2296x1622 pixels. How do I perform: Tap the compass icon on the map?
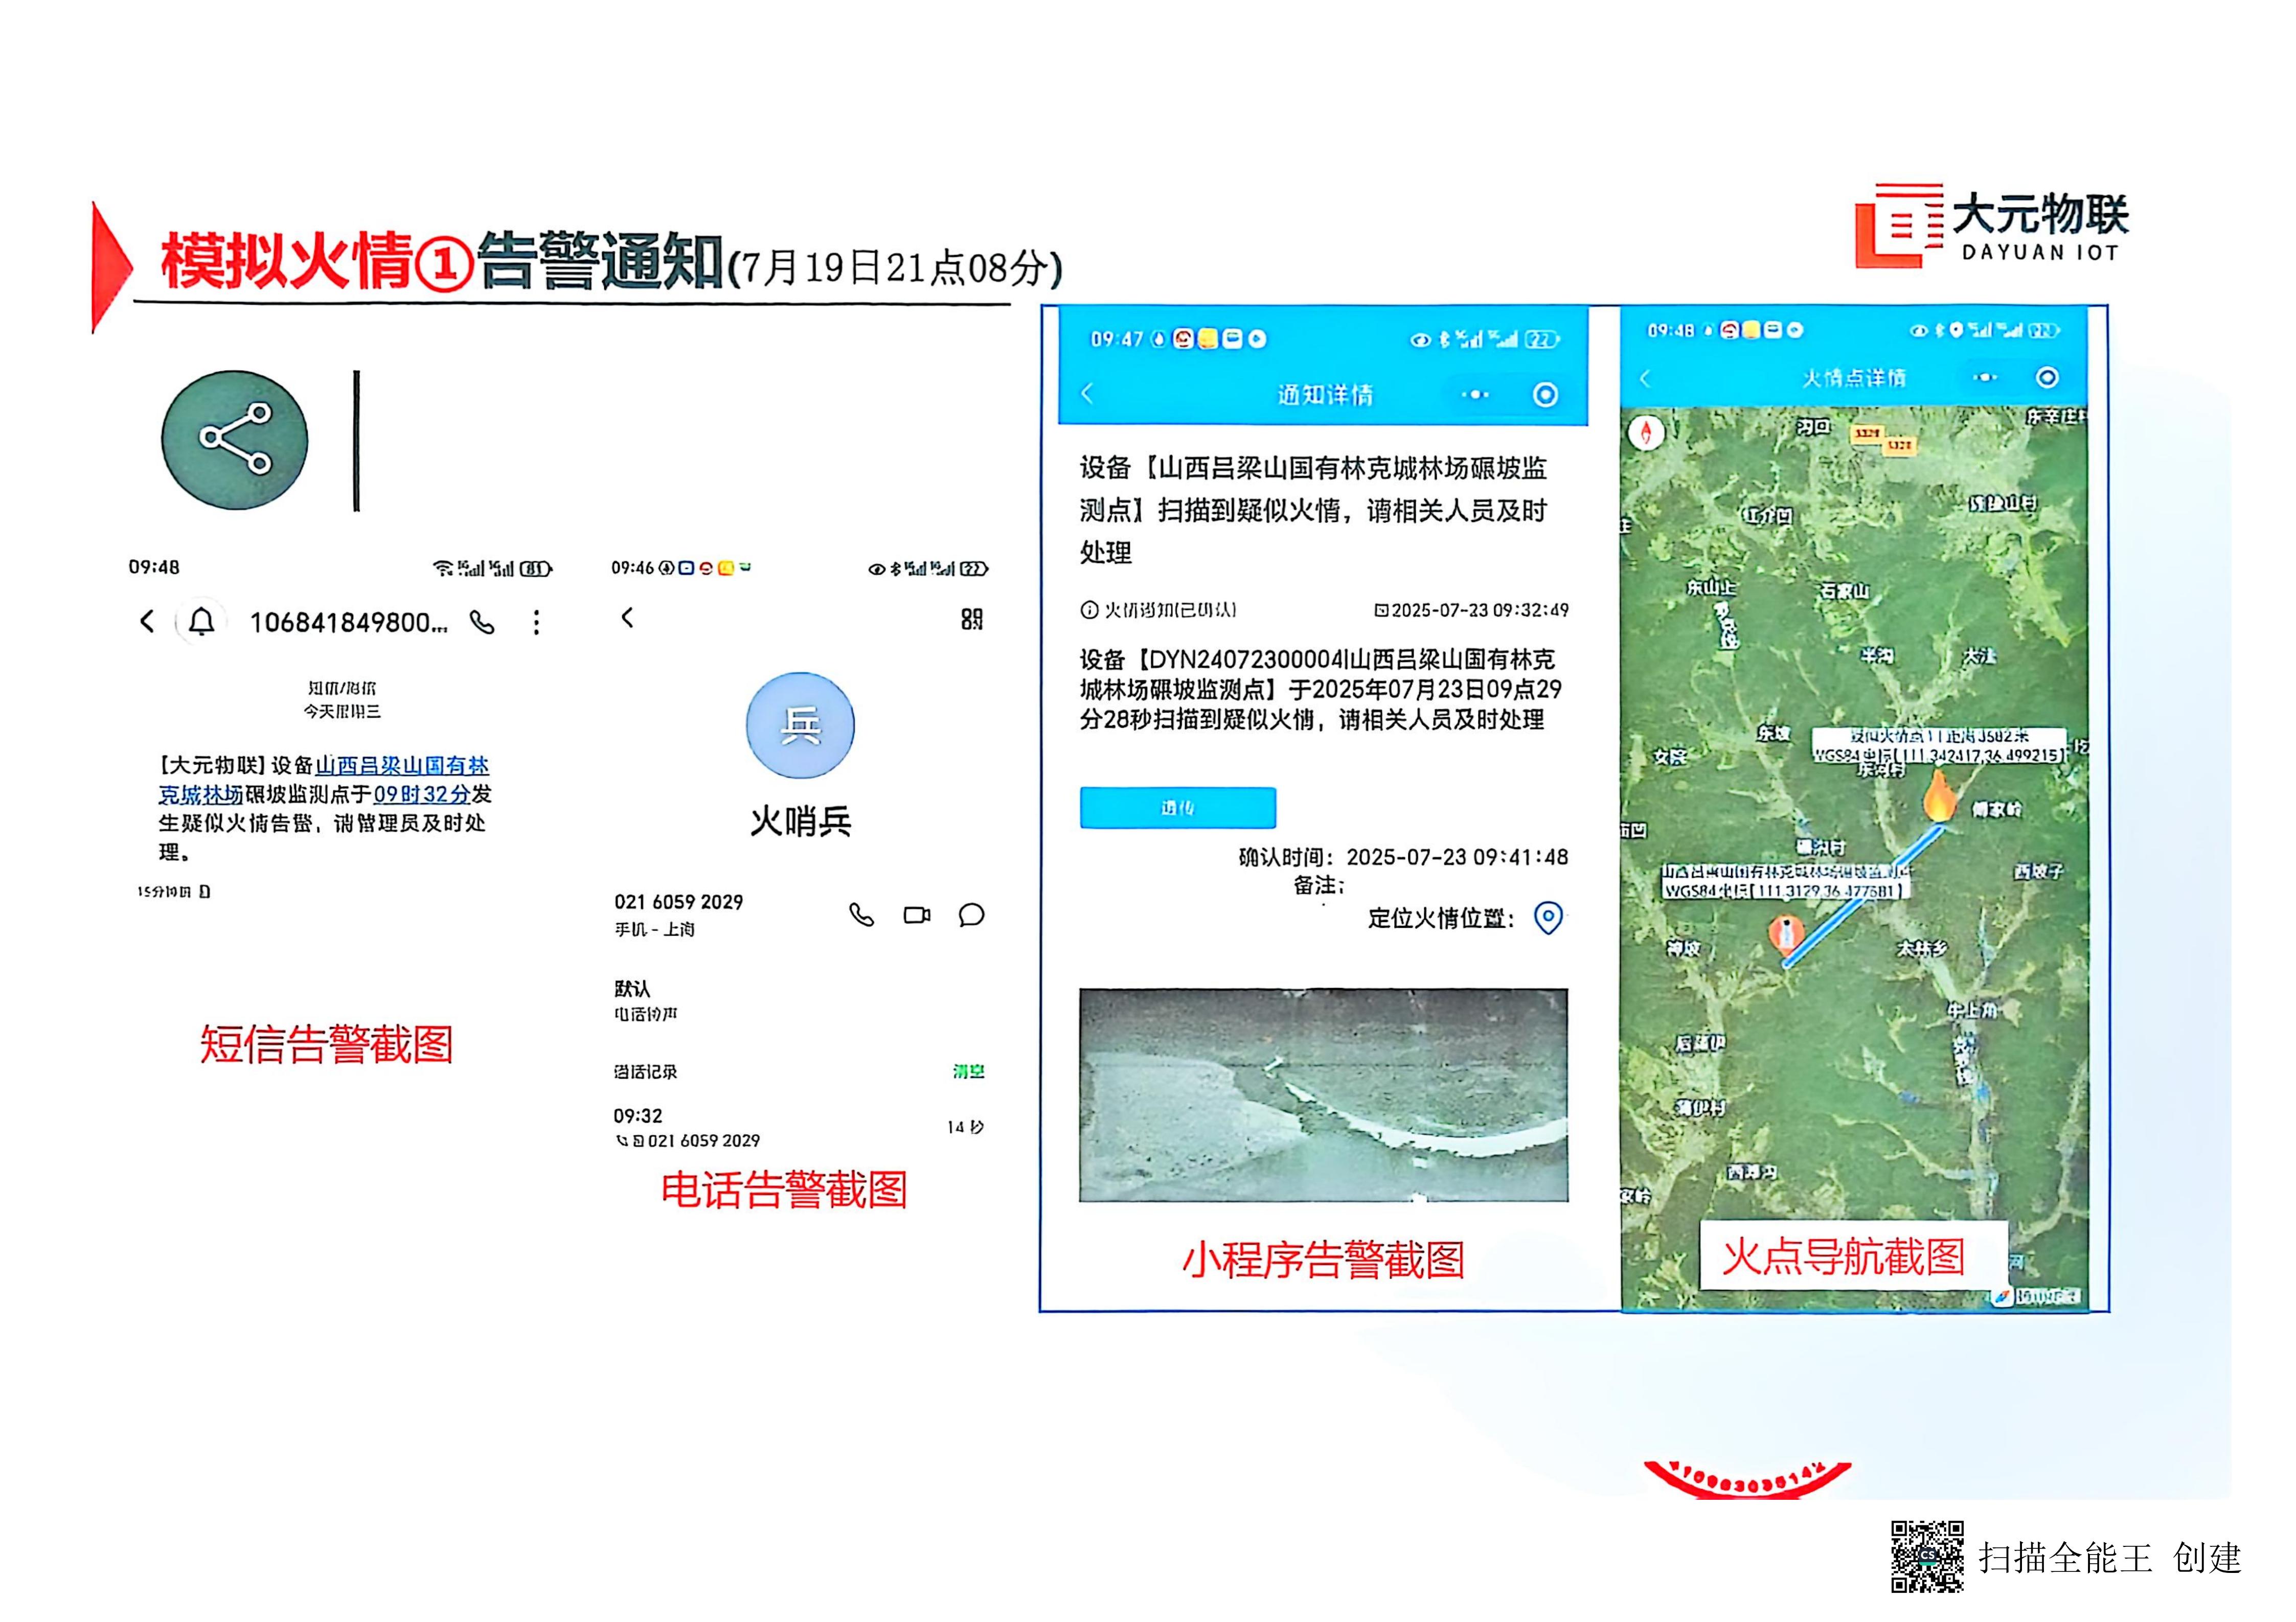point(1646,432)
